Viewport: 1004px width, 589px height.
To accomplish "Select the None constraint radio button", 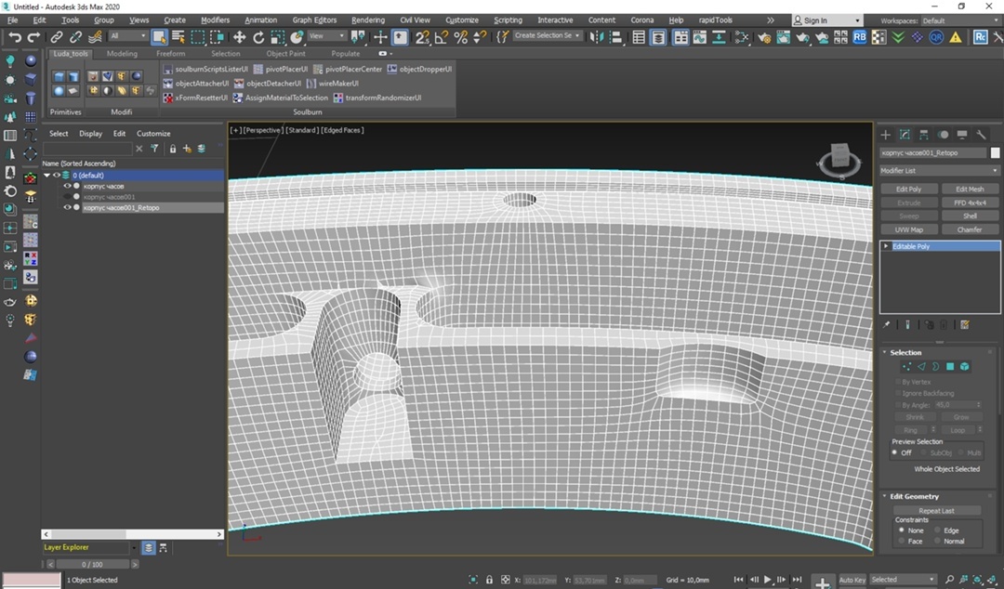I will 902,530.
